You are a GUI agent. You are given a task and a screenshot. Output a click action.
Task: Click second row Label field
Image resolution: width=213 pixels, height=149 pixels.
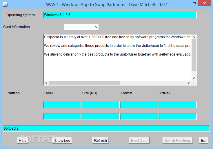[x=62, y=117]
